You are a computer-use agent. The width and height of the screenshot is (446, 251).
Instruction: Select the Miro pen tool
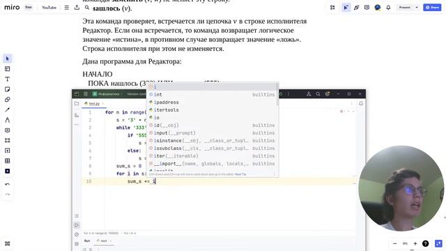(x=8, y=120)
